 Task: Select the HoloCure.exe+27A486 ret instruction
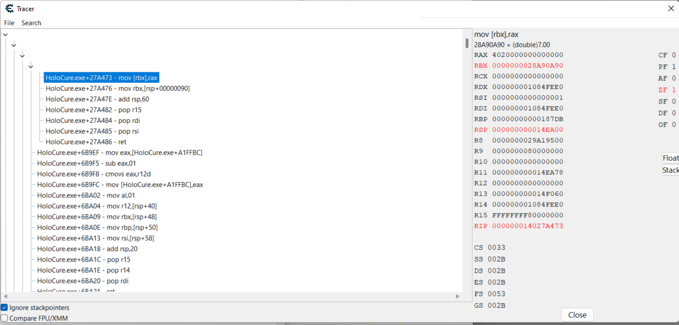(86, 142)
